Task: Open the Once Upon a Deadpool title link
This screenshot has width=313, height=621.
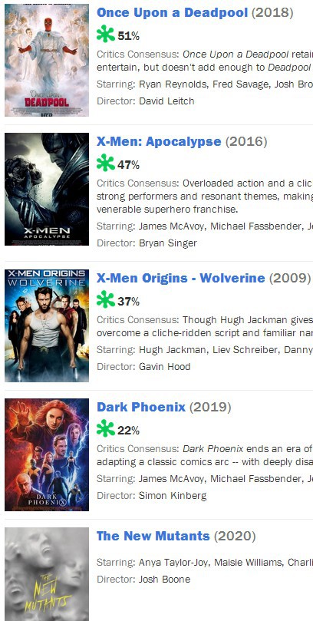Action: coord(172,13)
